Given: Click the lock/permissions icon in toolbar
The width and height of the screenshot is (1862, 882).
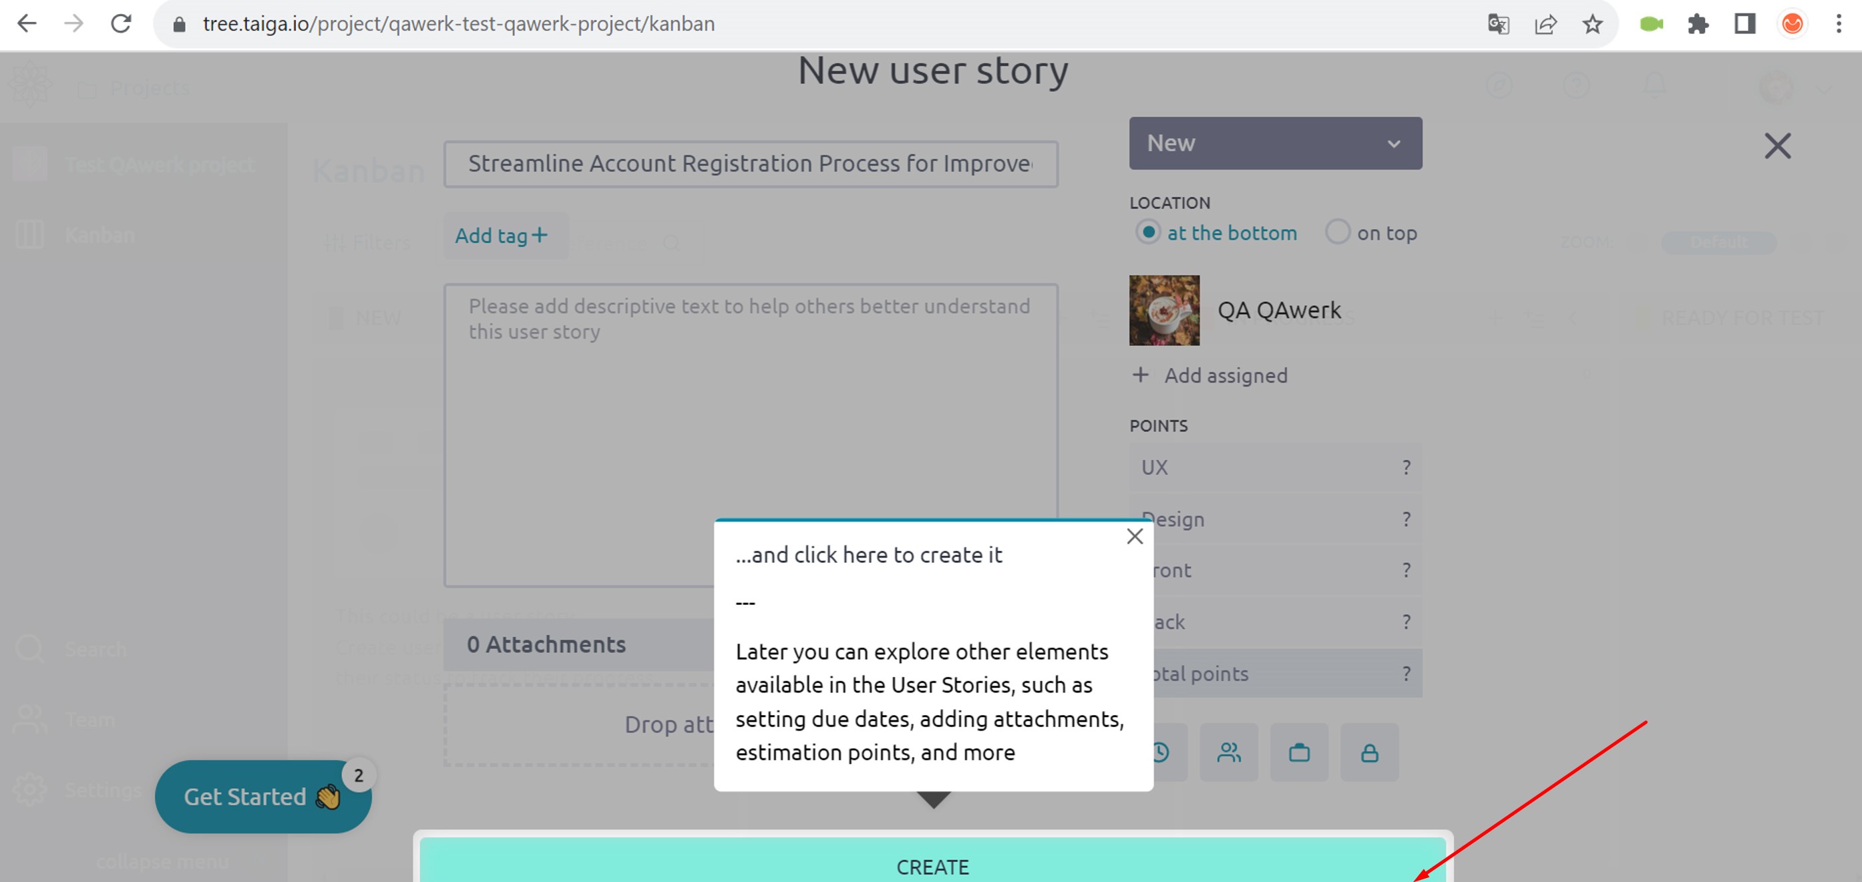Looking at the screenshot, I should (x=1368, y=751).
